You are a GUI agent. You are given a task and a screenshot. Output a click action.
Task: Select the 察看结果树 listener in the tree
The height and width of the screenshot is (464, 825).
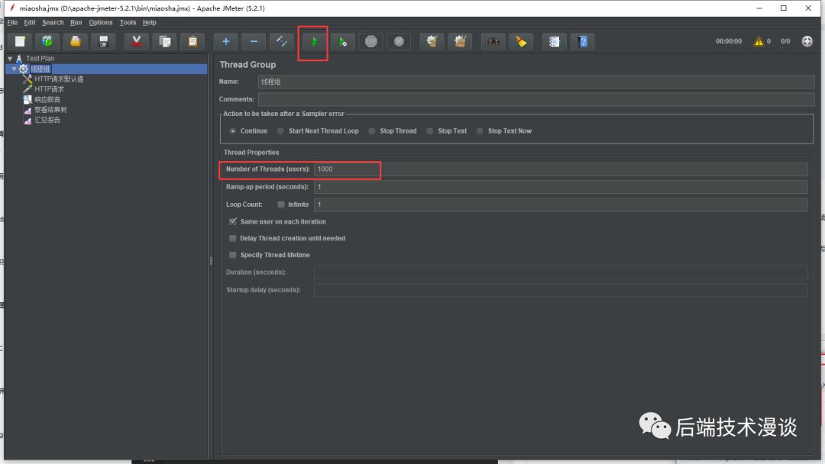pyautogui.click(x=50, y=110)
